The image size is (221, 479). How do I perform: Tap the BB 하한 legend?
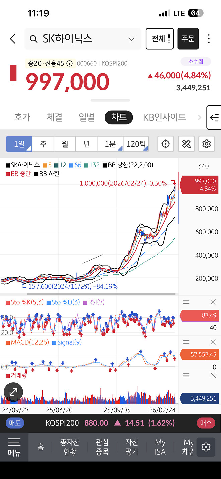tap(47, 174)
